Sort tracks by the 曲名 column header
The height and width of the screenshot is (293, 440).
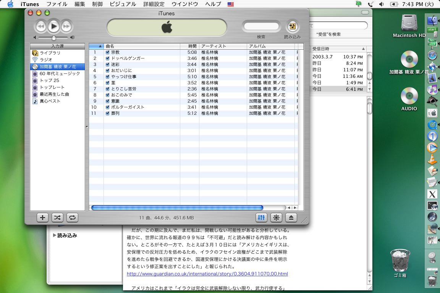(142, 46)
